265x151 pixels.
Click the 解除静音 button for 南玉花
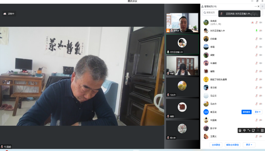point(246,112)
